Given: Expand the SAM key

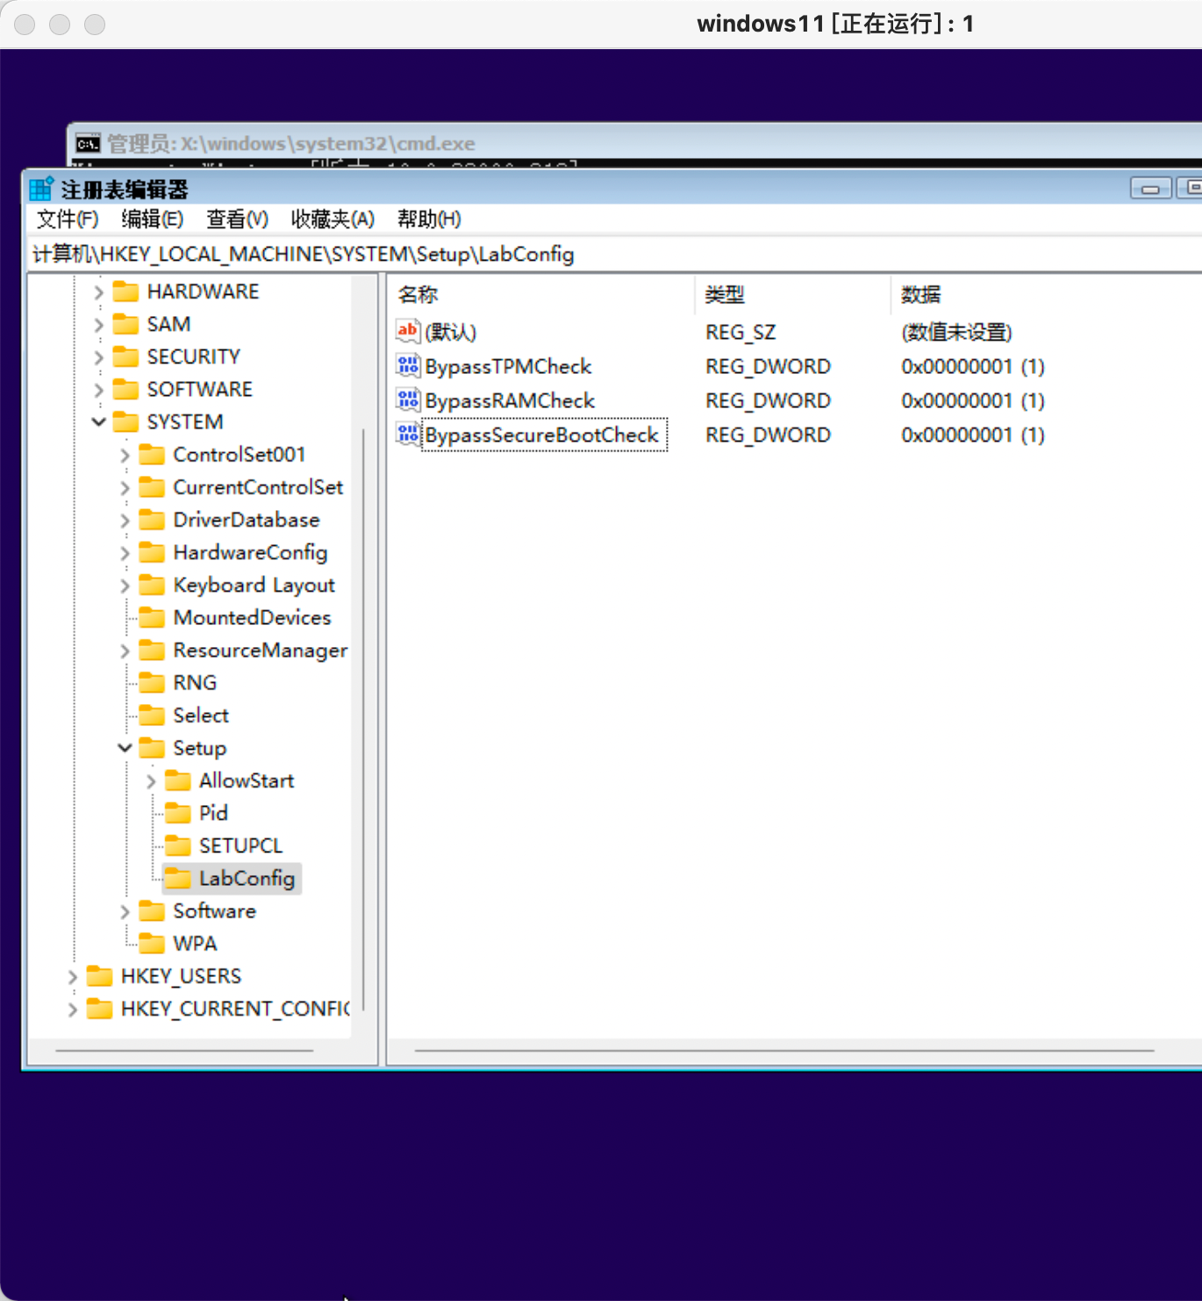Looking at the screenshot, I should 98,325.
